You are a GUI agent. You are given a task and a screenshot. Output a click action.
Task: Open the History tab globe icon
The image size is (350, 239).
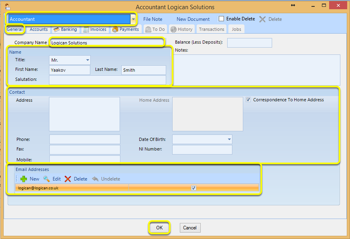point(174,29)
